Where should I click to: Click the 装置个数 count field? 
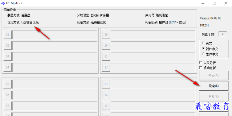pyautogui.click(x=223, y=34)
